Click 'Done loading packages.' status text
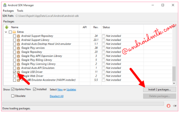Image resolution: width=180 pixels, height=113 pixels. (x=16, y=108)
